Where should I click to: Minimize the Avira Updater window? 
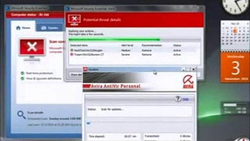click(183, 69)
